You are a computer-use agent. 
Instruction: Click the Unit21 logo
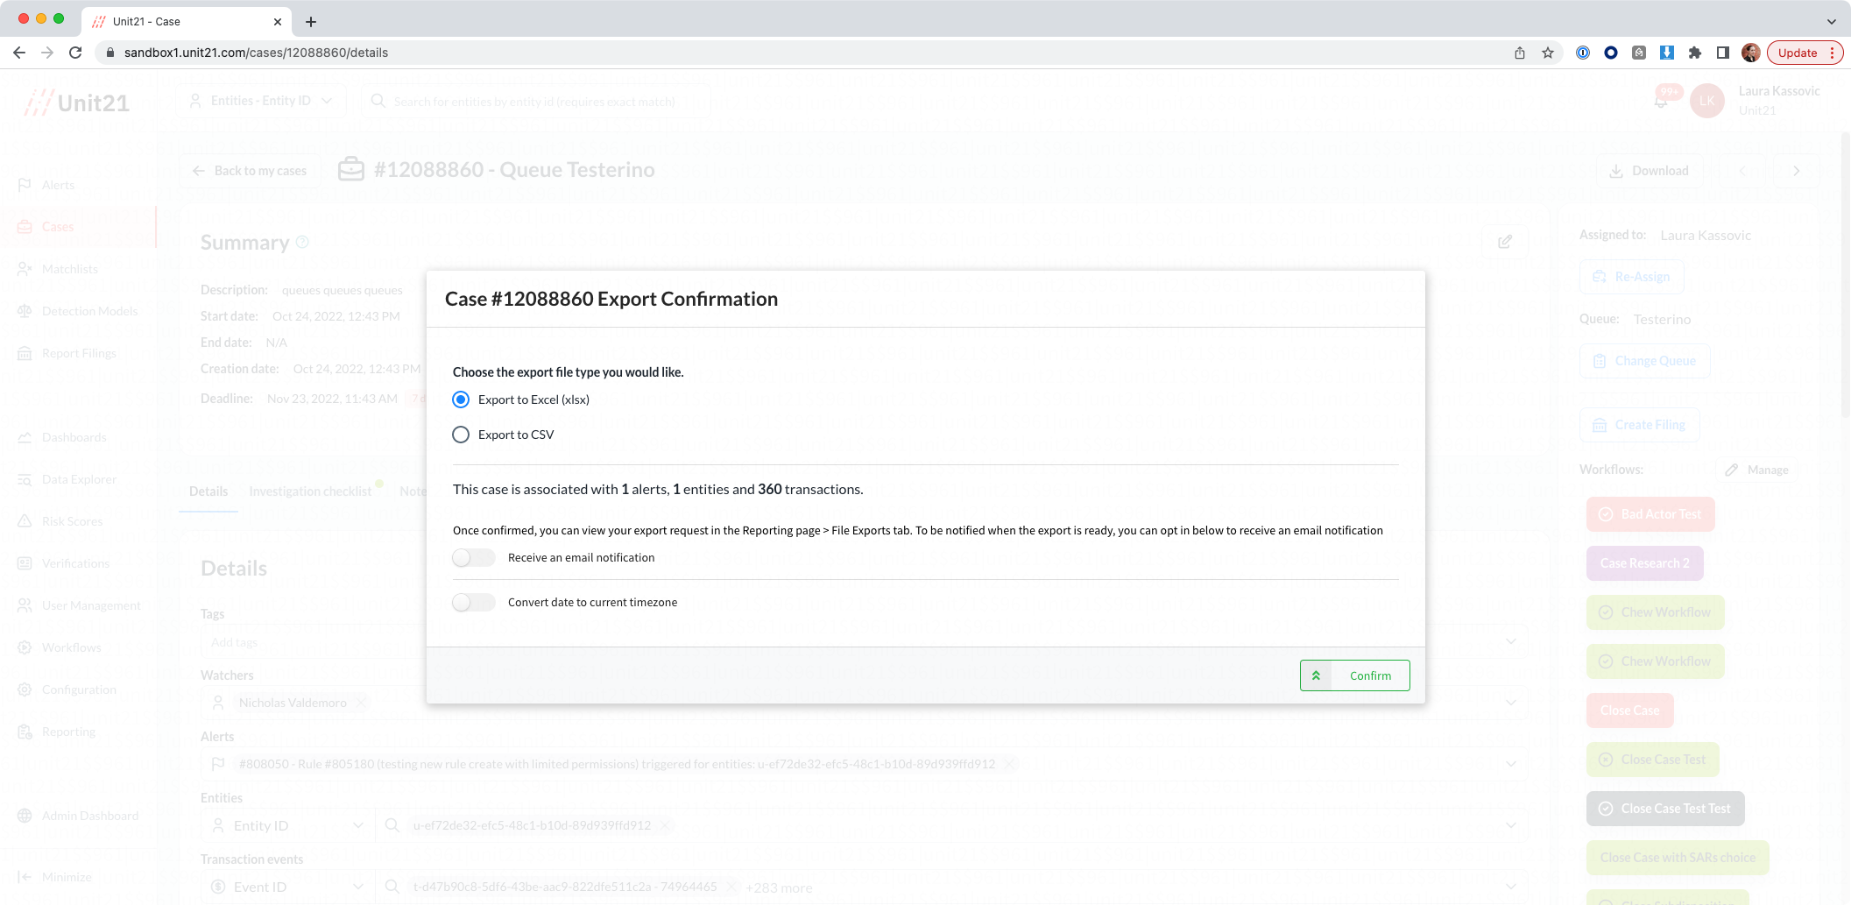77,103
